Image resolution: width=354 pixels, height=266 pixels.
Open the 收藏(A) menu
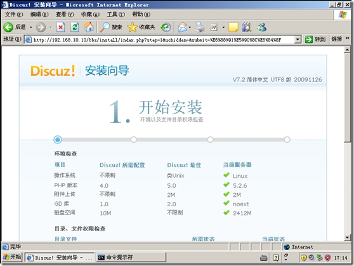click(x=90, y=15)
